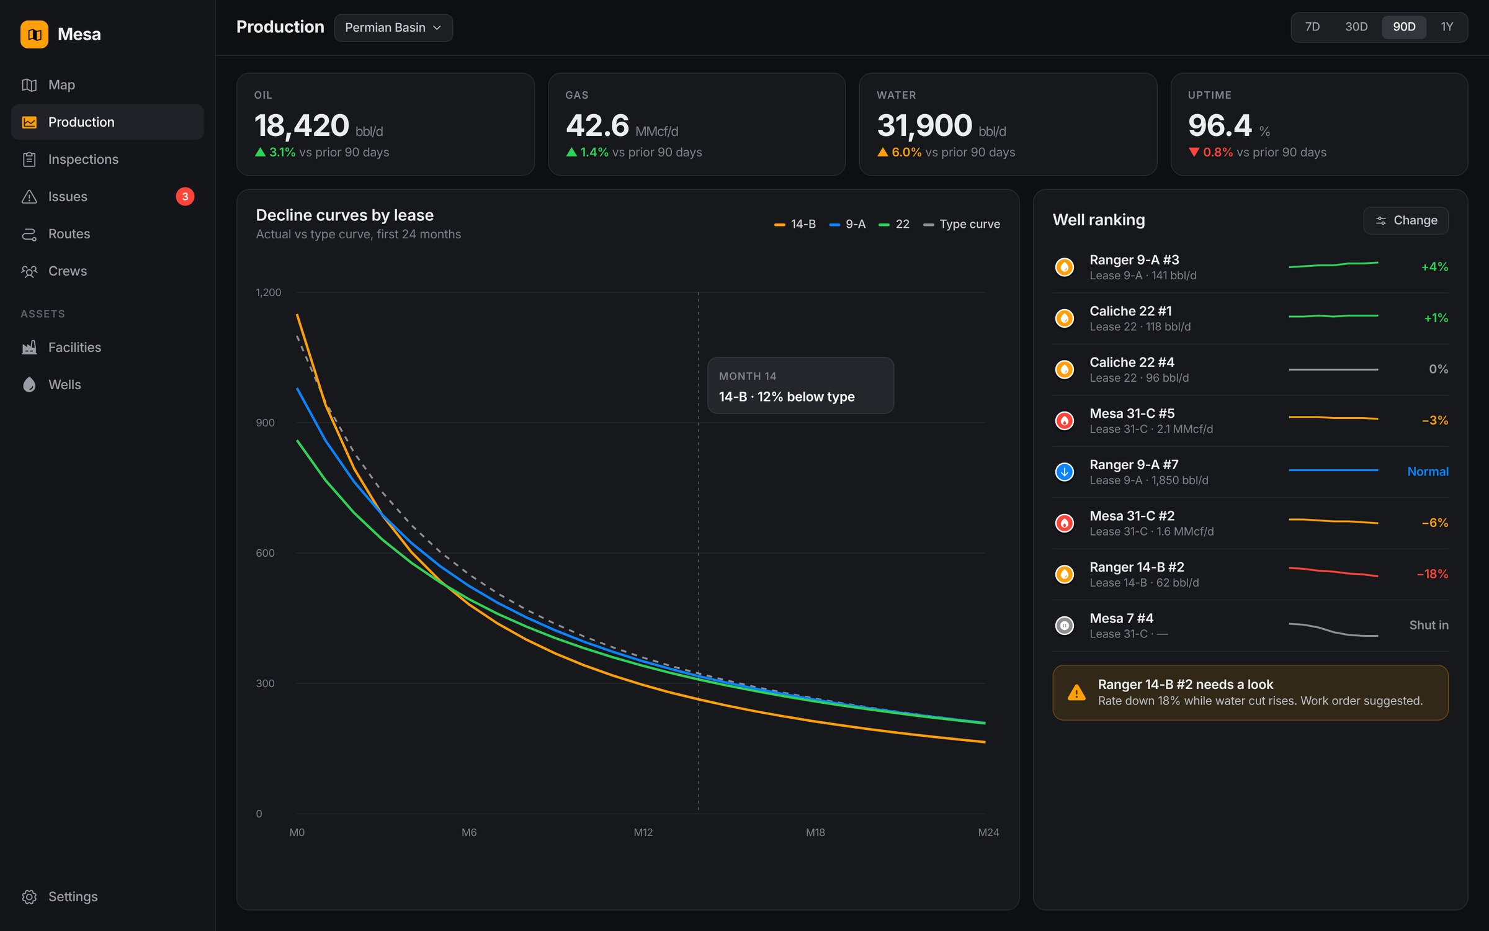Click the Mesa logo icon

(34, 34)
